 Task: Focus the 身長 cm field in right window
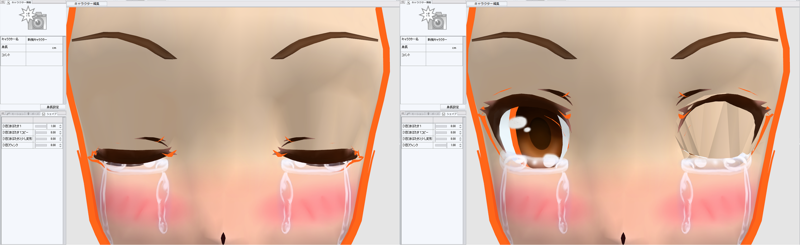(x=444, y=48)
